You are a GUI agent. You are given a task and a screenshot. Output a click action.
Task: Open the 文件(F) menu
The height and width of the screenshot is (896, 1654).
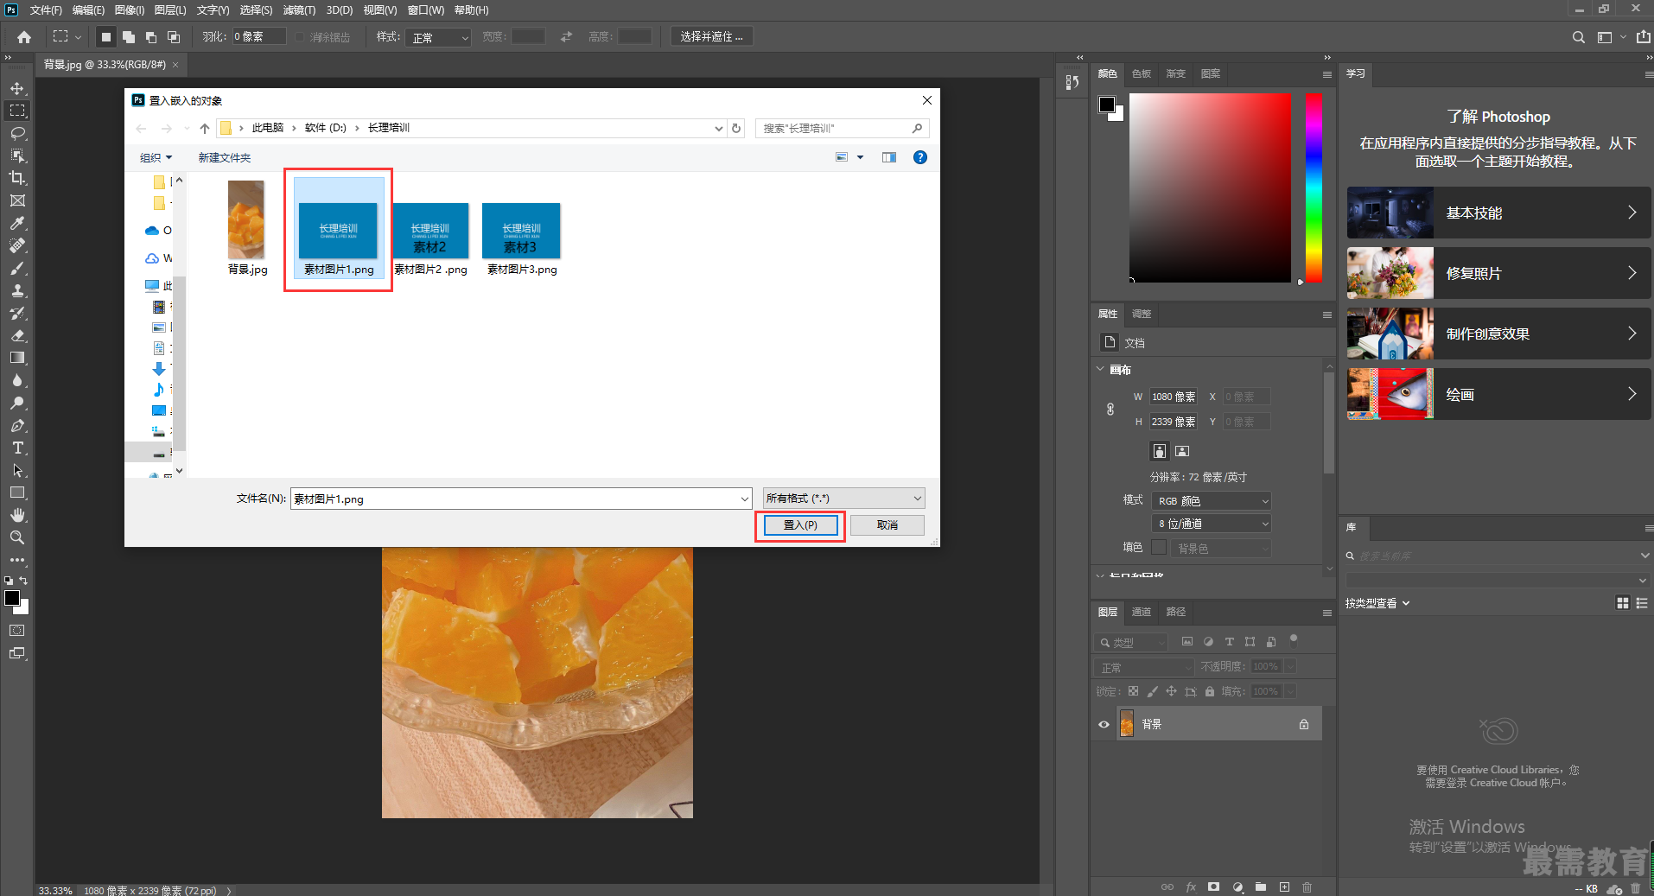[46, 10]
